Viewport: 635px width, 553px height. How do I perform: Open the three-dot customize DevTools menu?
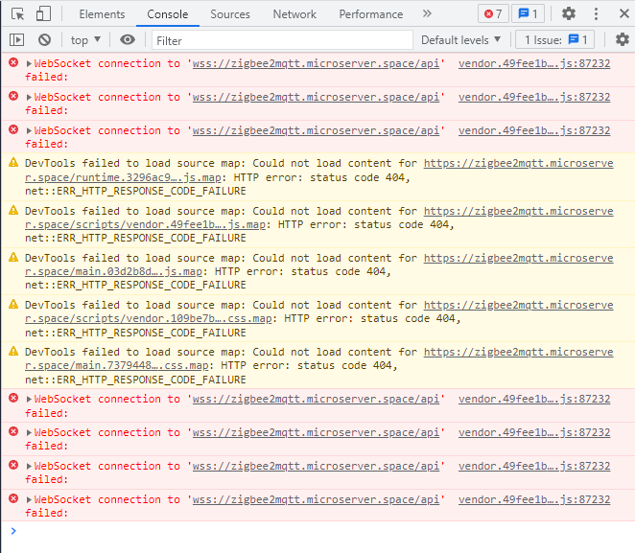click(x=596, y=13)
